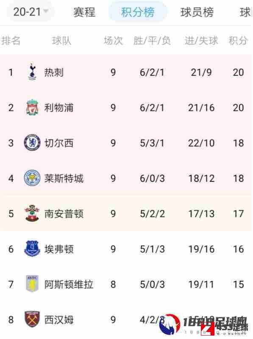Select the 切尔西 team name
The width and height of the screenshot is (253, 339).
[x=59, y=143]
